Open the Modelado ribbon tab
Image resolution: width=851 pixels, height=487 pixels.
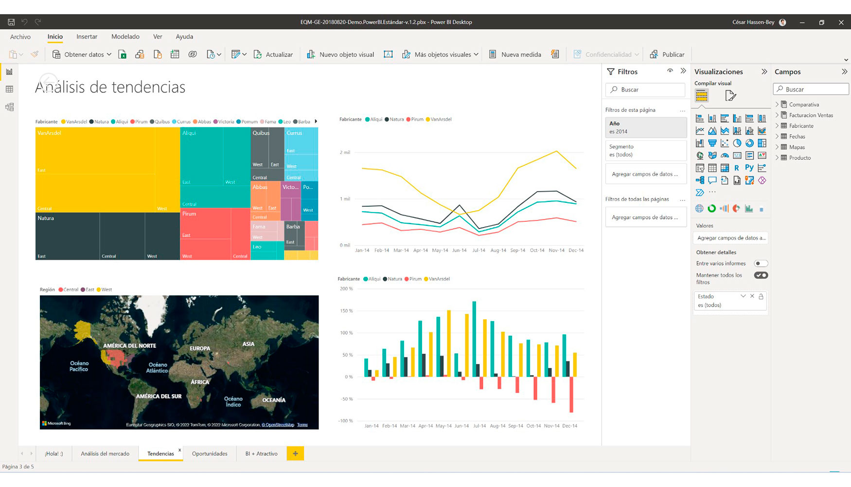[125, 36]
